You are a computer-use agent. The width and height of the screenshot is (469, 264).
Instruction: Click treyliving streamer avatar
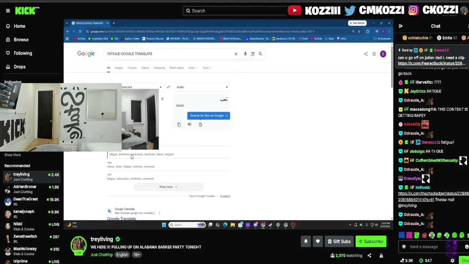tap(78, 245)
